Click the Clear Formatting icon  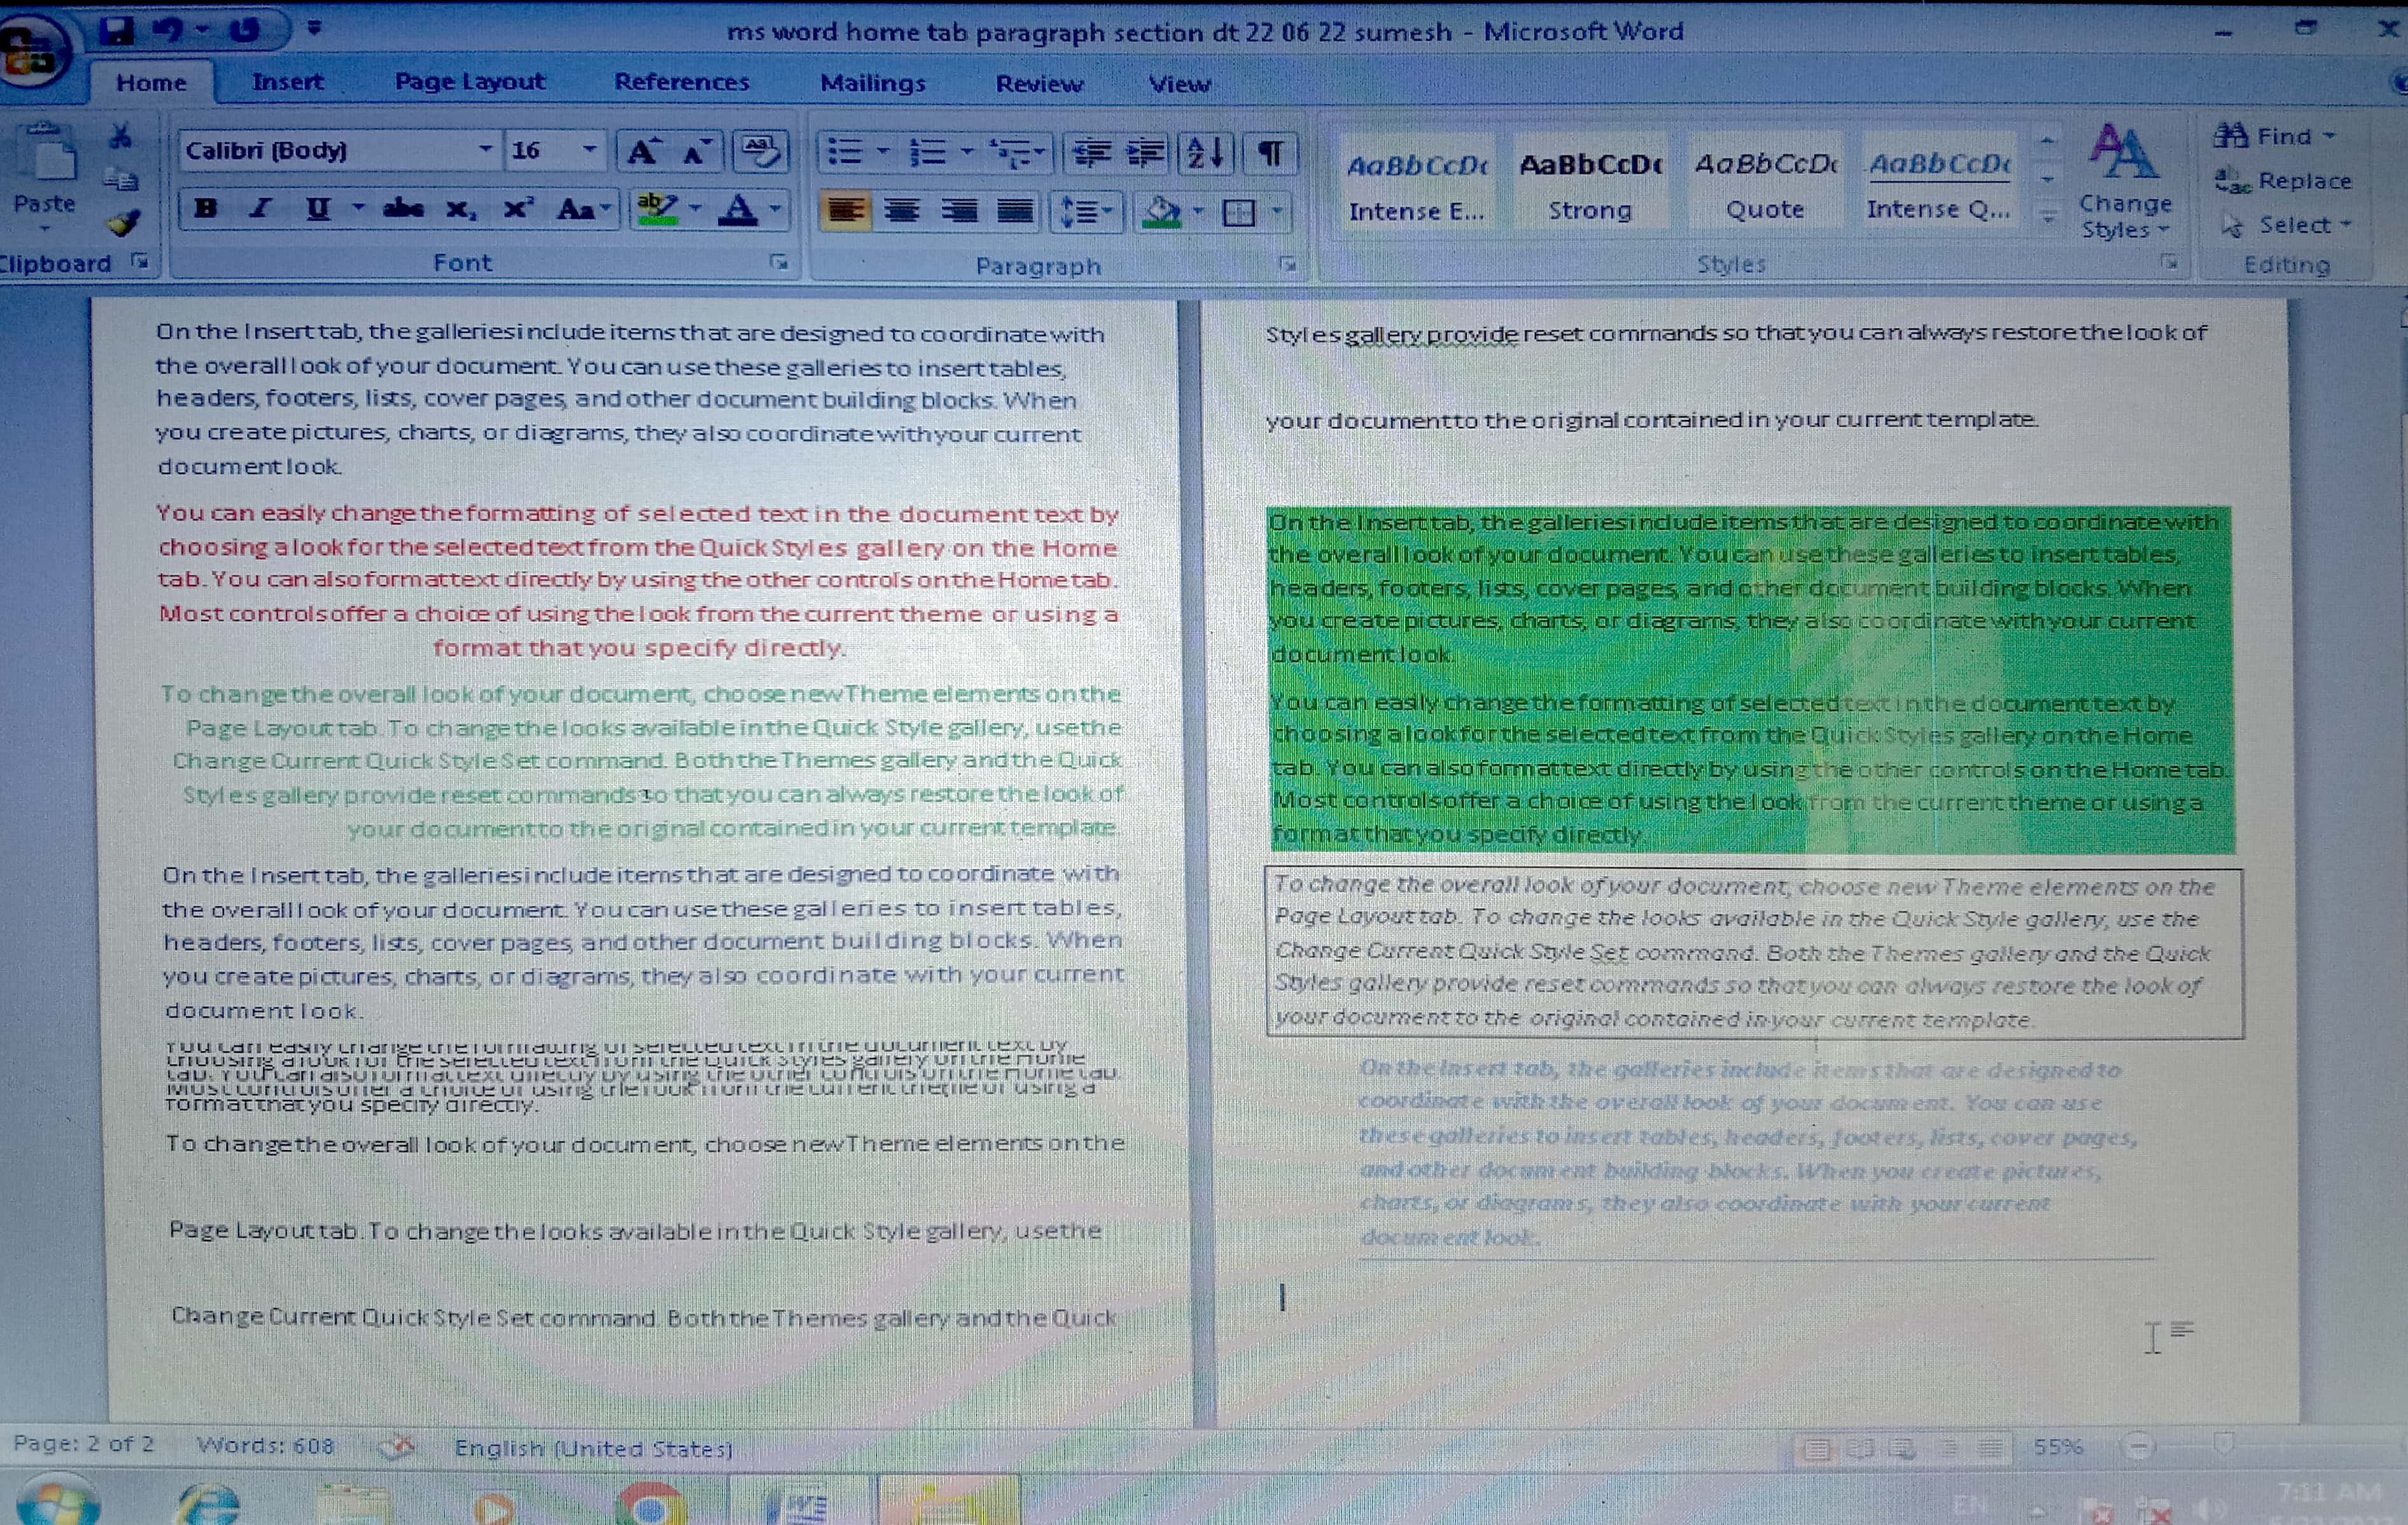[x=760, y=151]
